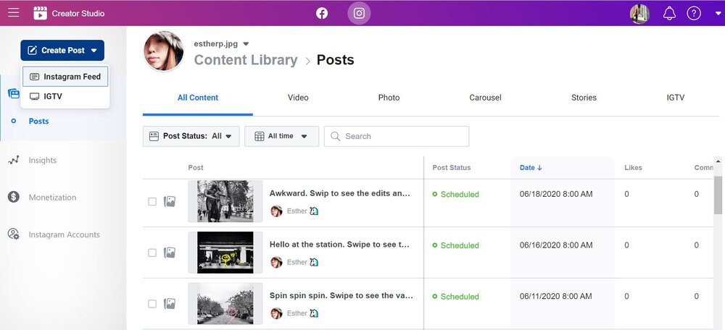This screenshot has height=330, width=725.
Task: Switch to Facebook via its icon
Action: coord(322,13)
